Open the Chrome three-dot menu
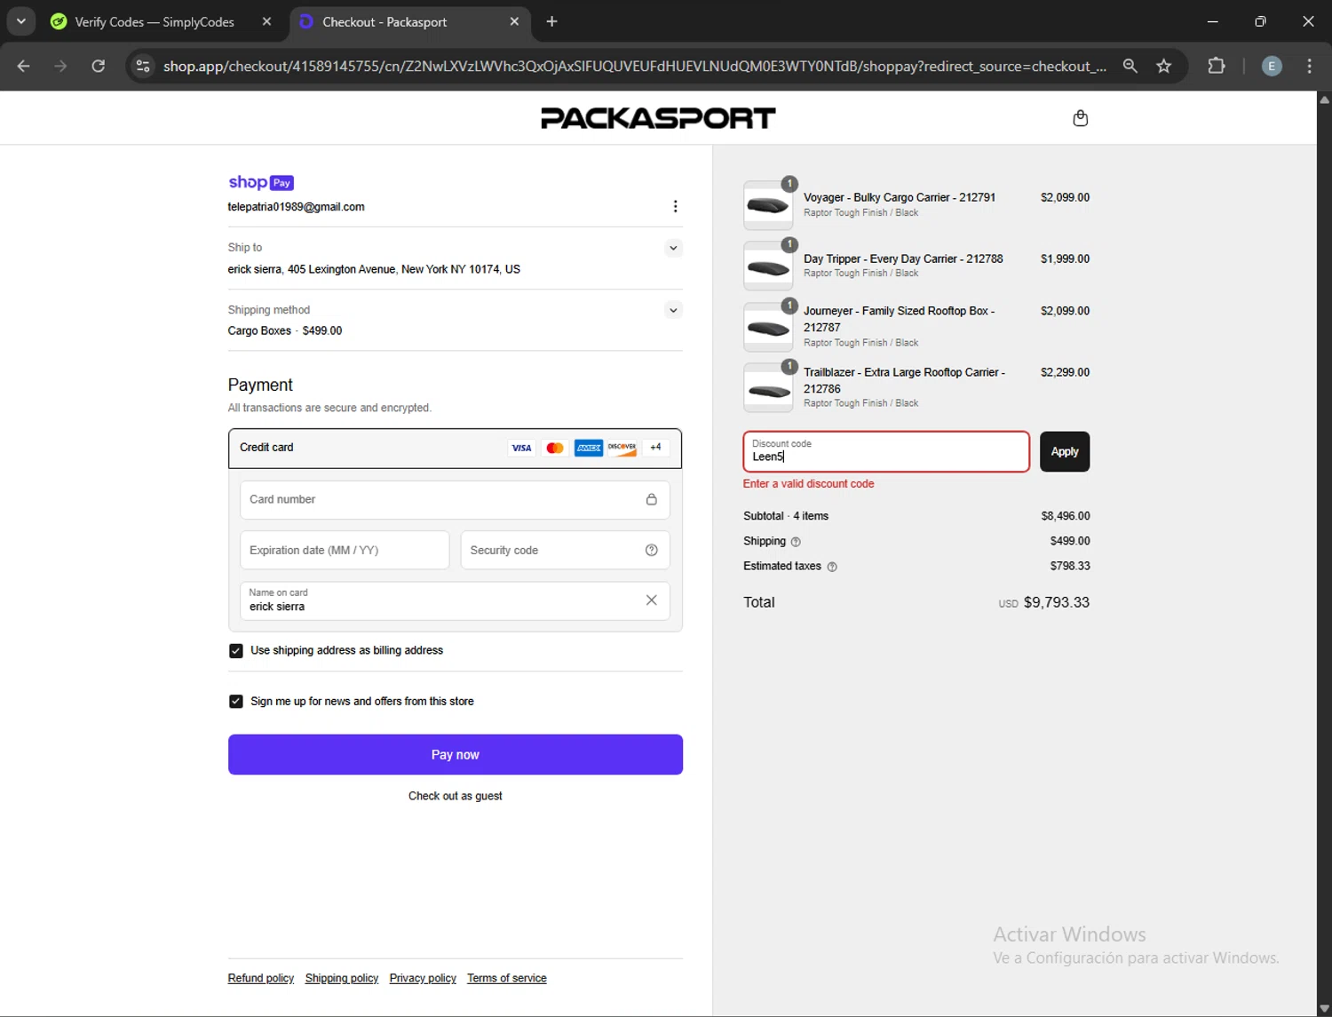Image resolution: width=1332 pixels, height=1017 pixels. pyautogui.click(x=1309, y=66)
